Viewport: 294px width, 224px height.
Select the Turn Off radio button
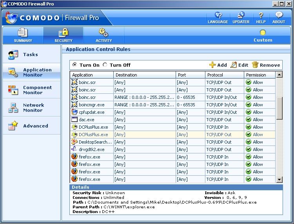(x=105, y=65)
